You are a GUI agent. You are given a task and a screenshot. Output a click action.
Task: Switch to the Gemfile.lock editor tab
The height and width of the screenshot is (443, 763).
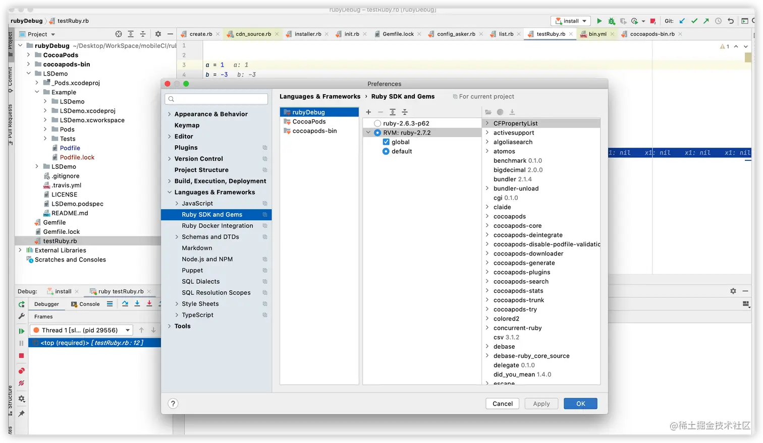pos(398,34)
